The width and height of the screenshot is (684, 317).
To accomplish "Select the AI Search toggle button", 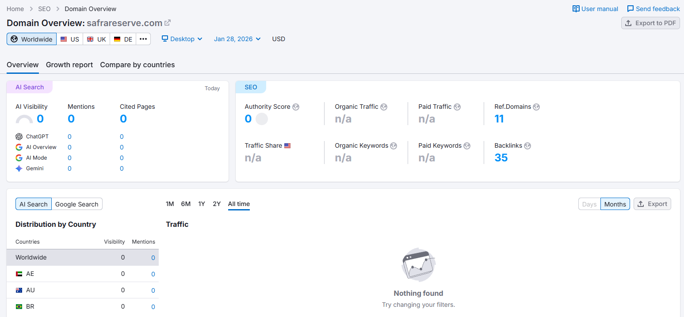I will click(x=34, y=204).
